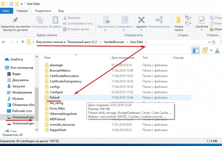Click the Вставить clipboard paste icon
The image size is (222, 146).
(x=55, y=20)
